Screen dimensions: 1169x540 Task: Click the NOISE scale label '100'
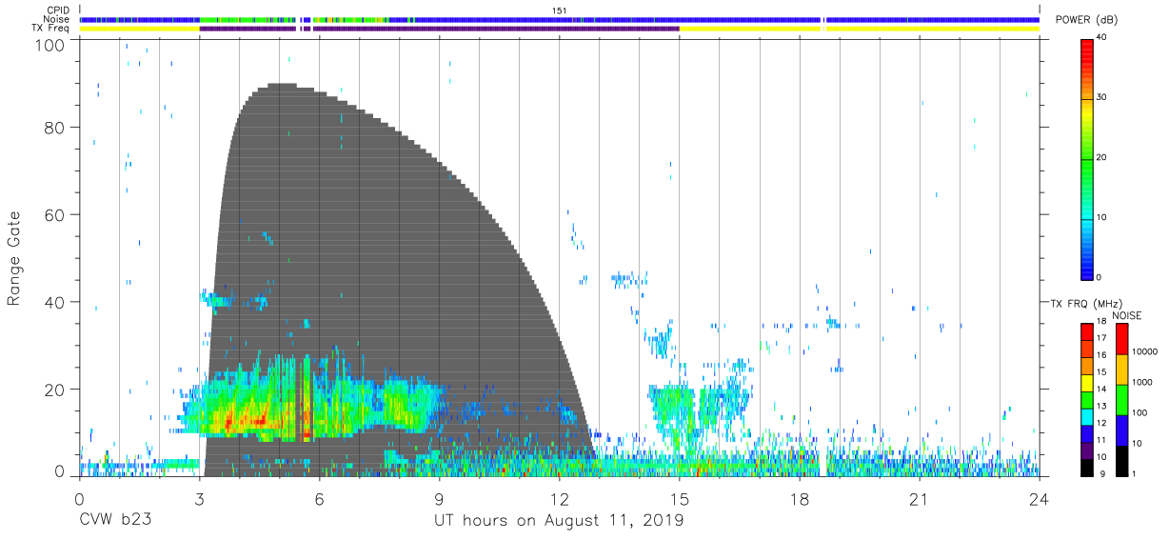(x=1139, y=412)
